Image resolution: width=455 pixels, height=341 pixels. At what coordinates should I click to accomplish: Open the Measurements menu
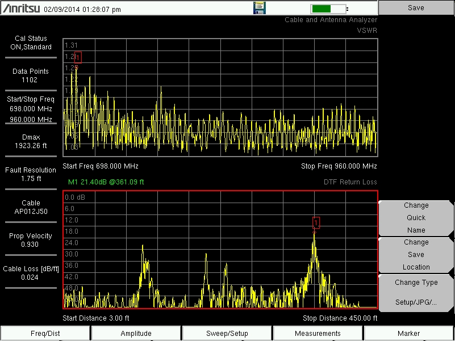(318, 334)
